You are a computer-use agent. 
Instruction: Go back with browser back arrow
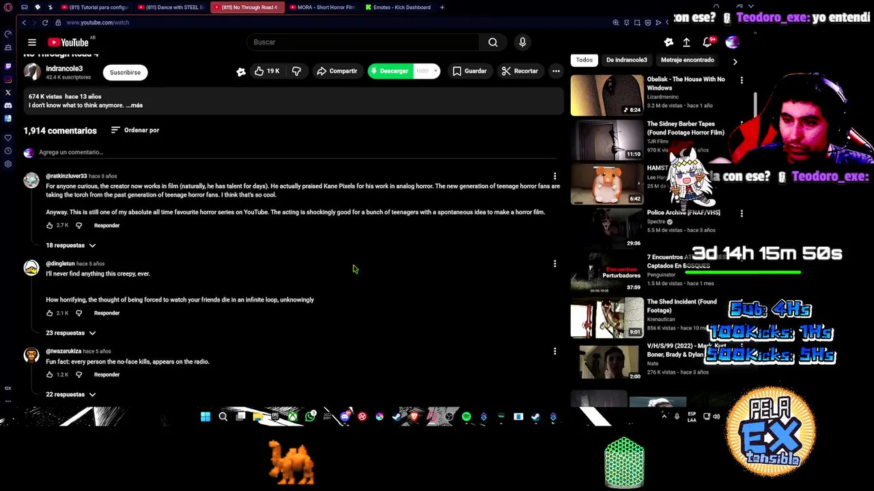24,23
